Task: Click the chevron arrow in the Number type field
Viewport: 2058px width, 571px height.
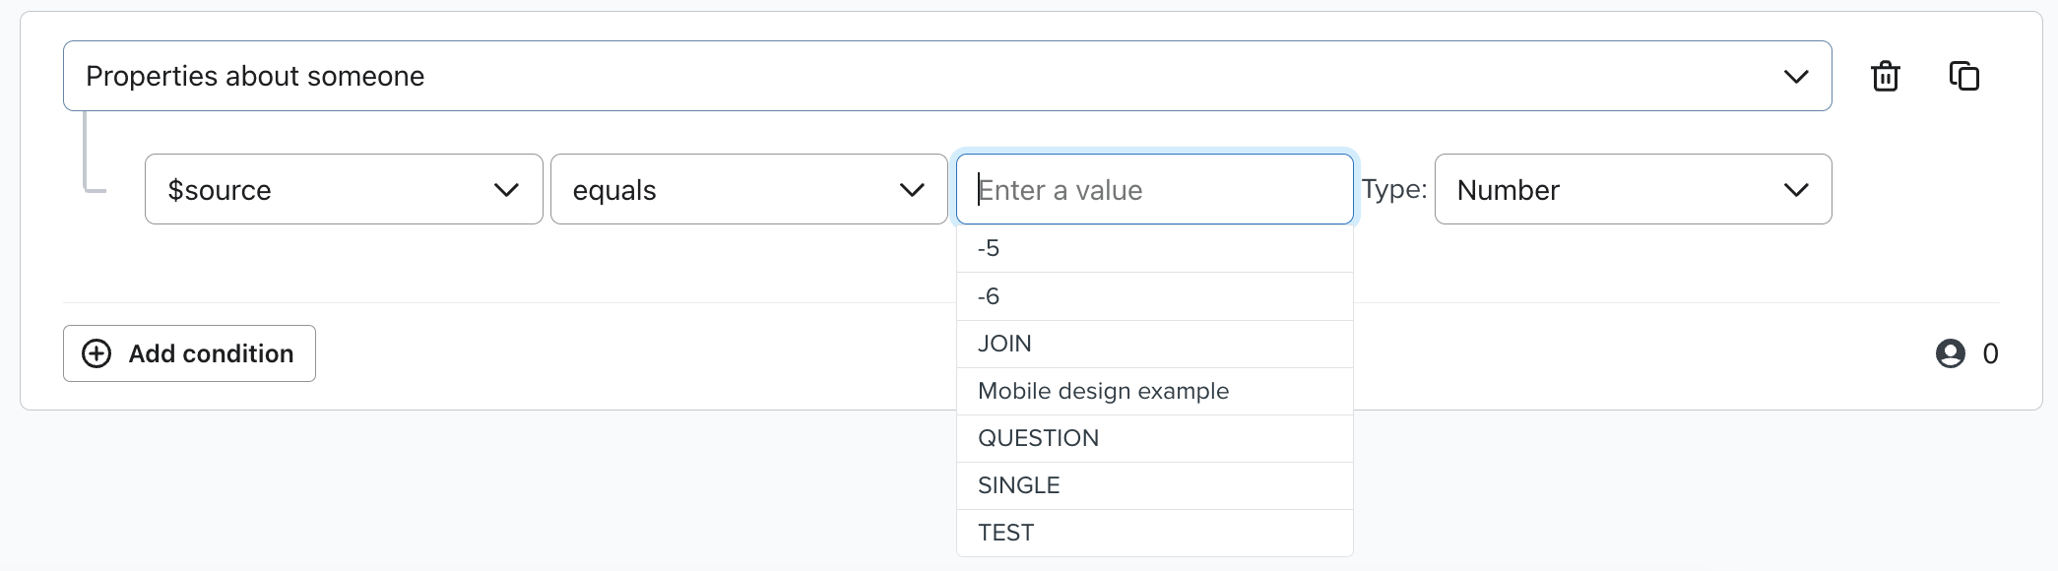Action: 1796,190
